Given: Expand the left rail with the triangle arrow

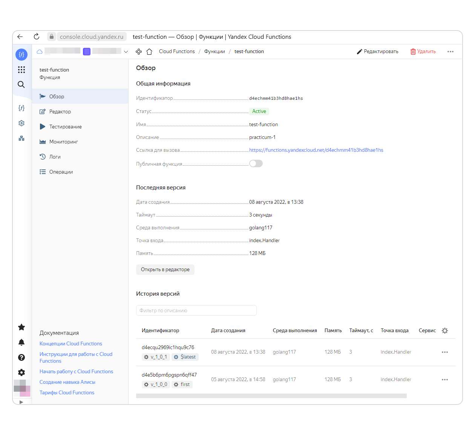Looking at the screenshot, I should (21, 402).
